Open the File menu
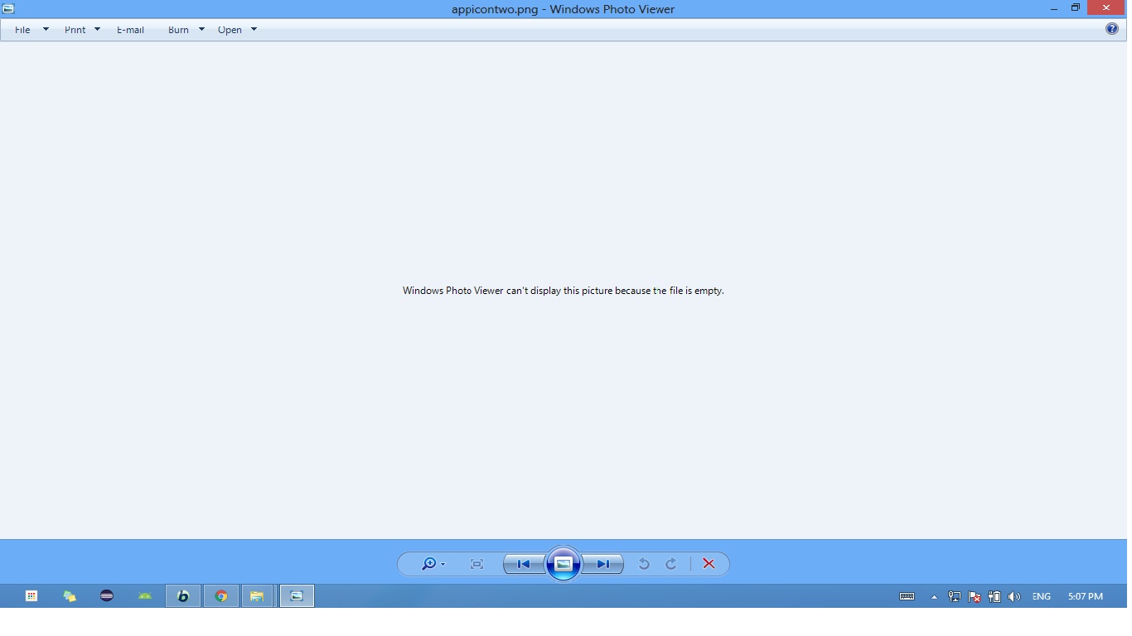 [22, 30]
